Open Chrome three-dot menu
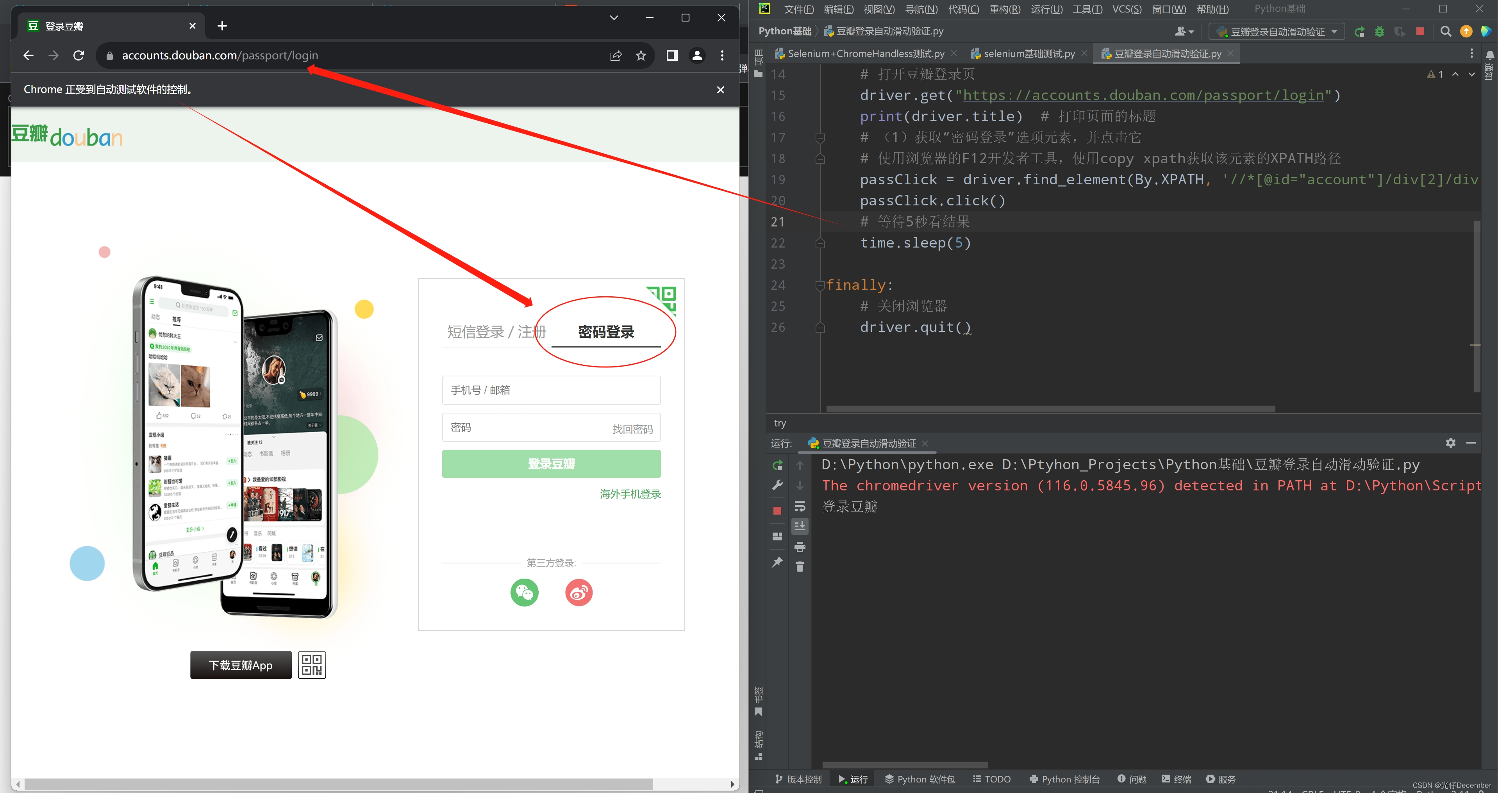Screen dimensions: 1498x793 tap(722, 55)
